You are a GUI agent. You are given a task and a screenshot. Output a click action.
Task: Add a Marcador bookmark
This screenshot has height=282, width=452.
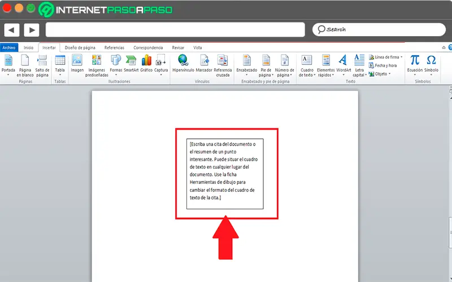(x=204, y=63)
